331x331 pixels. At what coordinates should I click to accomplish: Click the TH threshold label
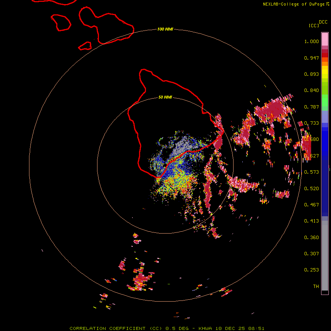coord(316,286)
